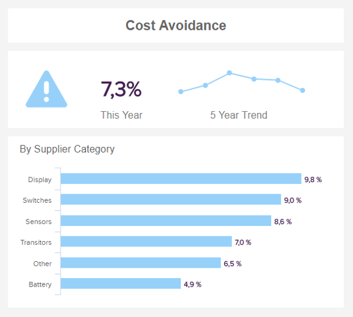Click the 9,8 % value label
The image size is (353, 317).
click(x=313, y=180)
